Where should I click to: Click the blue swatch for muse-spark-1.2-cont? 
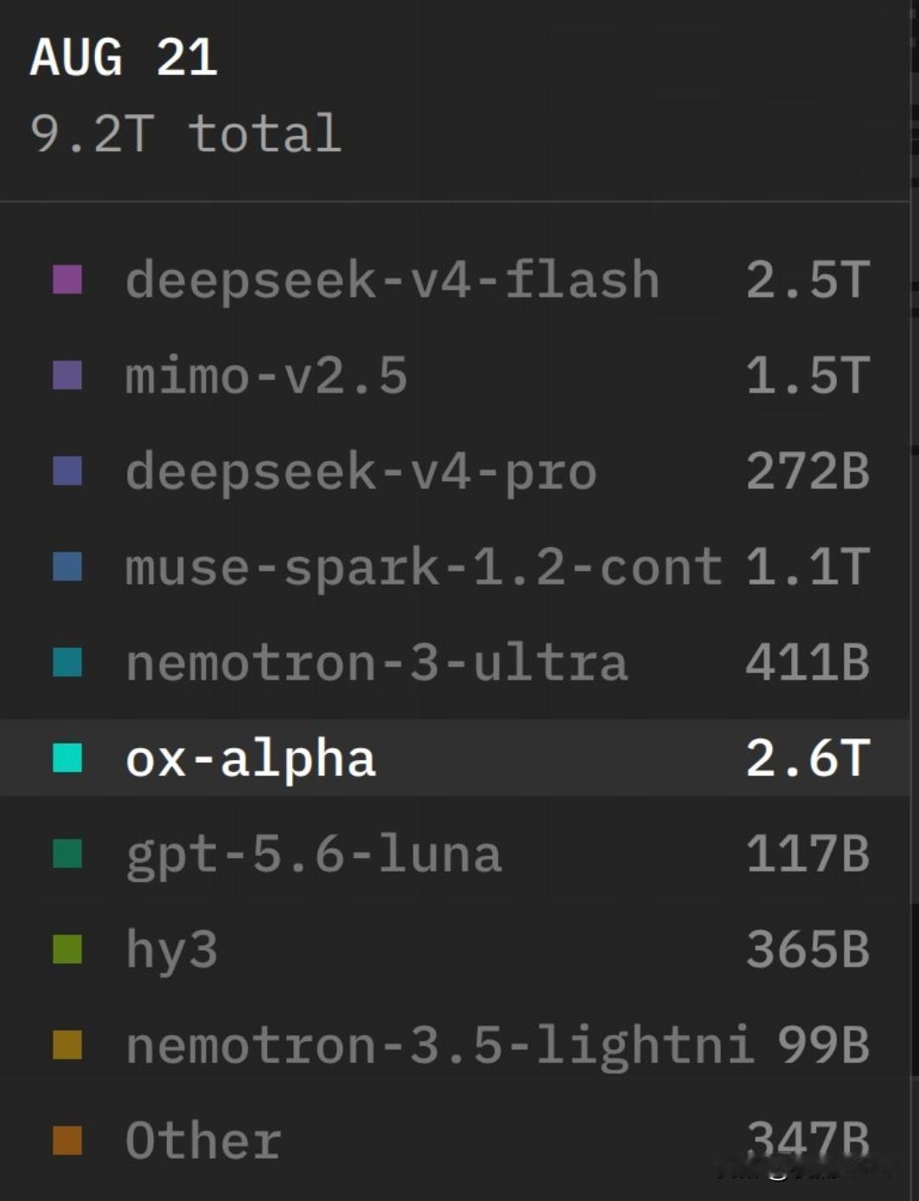[x=67, y=567]
